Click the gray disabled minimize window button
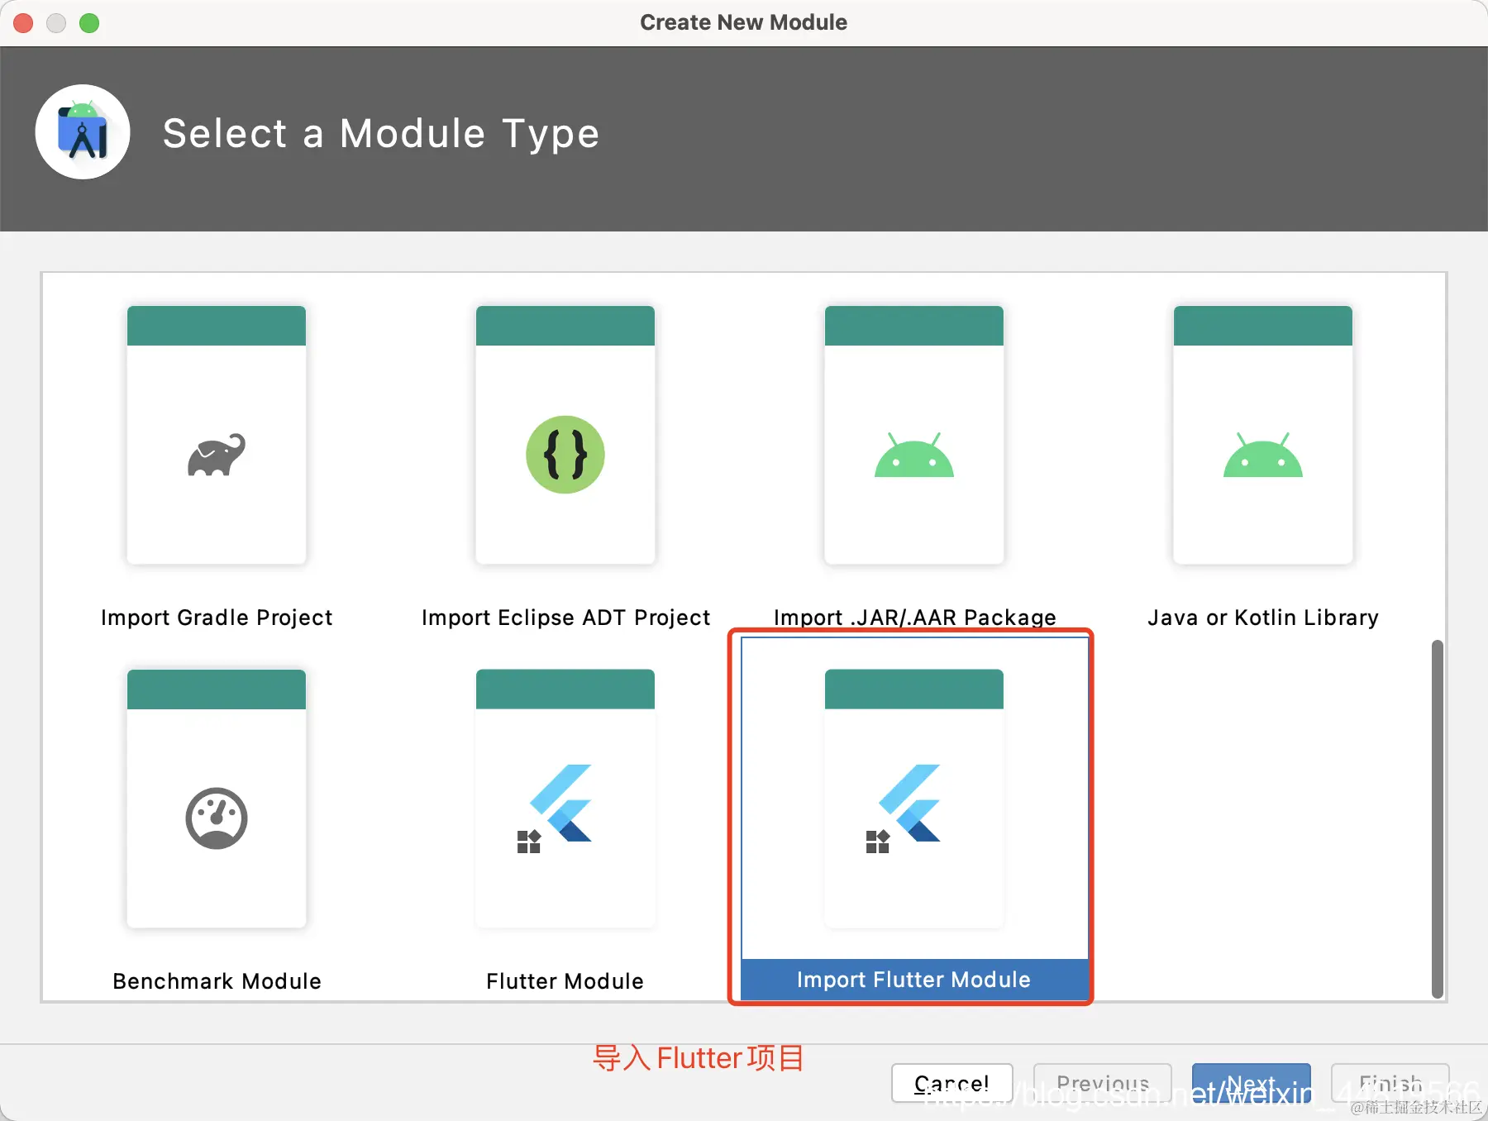Image resolution: width=1488 pixels, height=1121 pixels. [x=56, y=23]
